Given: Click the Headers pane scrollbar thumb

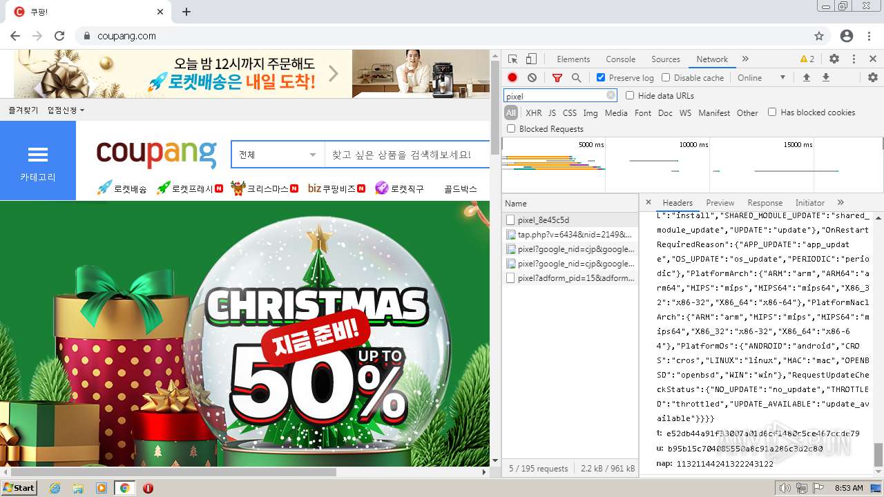Looking at the screenshot, I should pos(878,455).
